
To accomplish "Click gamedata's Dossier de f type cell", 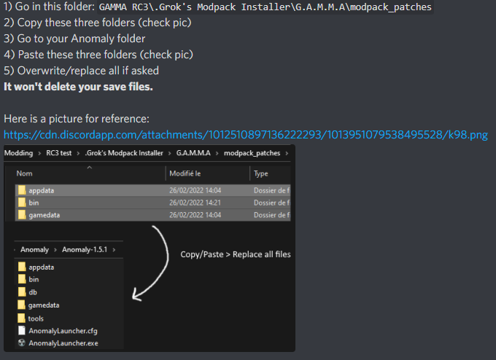I will click(272, 215).
